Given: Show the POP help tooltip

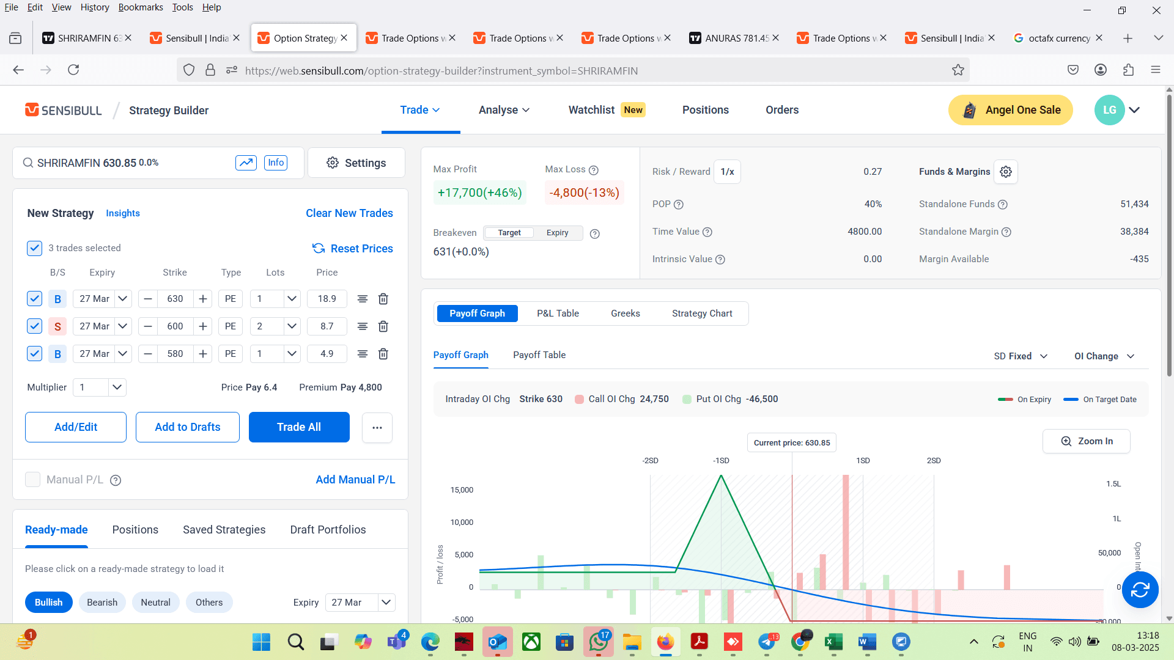Looking at the screenshot, I should point(678,204).
